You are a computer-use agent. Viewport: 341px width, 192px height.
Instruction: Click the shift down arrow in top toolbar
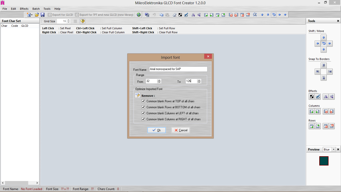click(268, 15)
